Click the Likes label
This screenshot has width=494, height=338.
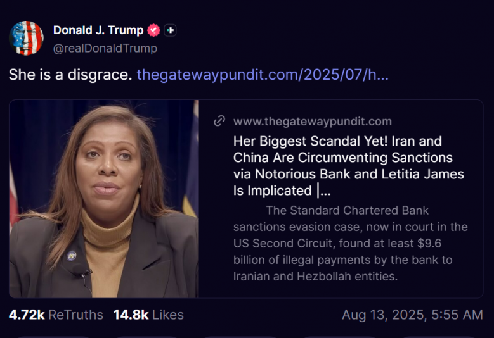pyautogui.click(x=168, y=315)
